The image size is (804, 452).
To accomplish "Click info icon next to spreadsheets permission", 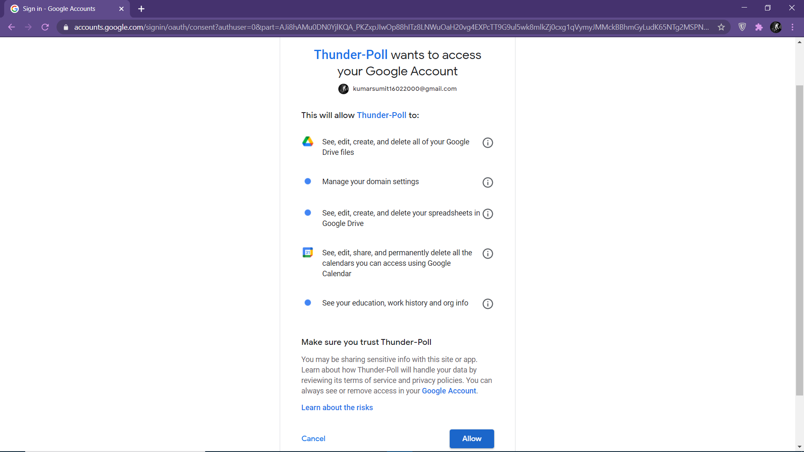I will [x=487, y=214].
